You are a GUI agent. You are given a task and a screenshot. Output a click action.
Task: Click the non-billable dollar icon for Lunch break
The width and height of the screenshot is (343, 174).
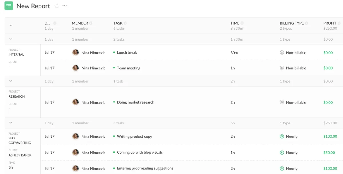[x=282, y=52]
